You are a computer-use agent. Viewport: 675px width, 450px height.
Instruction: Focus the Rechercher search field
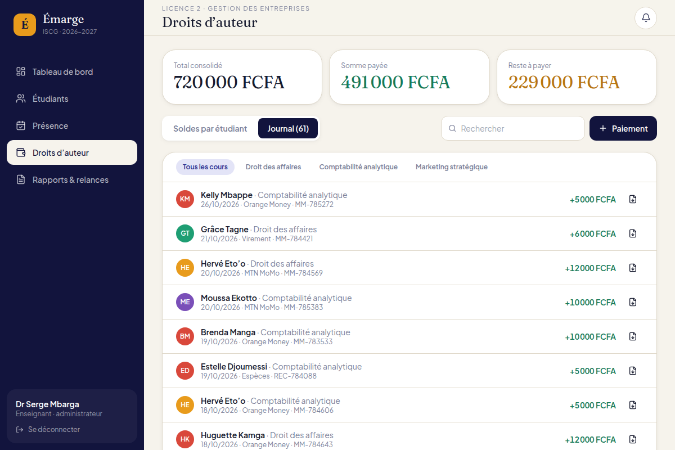[513, 128]
